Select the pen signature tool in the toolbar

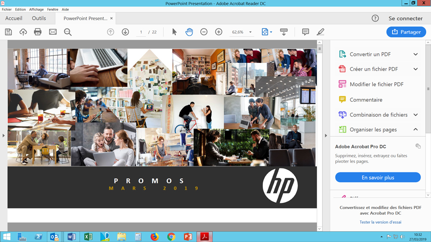320,32
